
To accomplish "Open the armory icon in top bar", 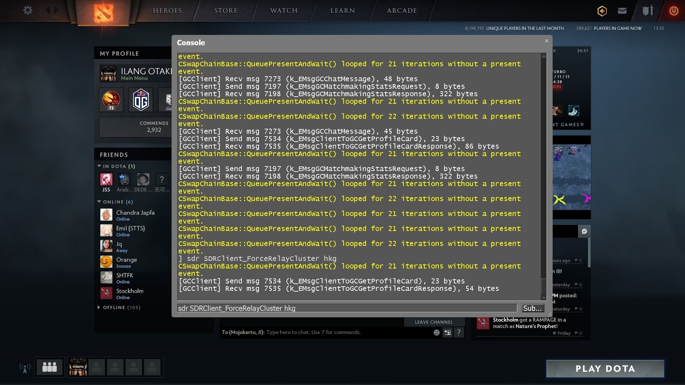I will coord(648,11).
